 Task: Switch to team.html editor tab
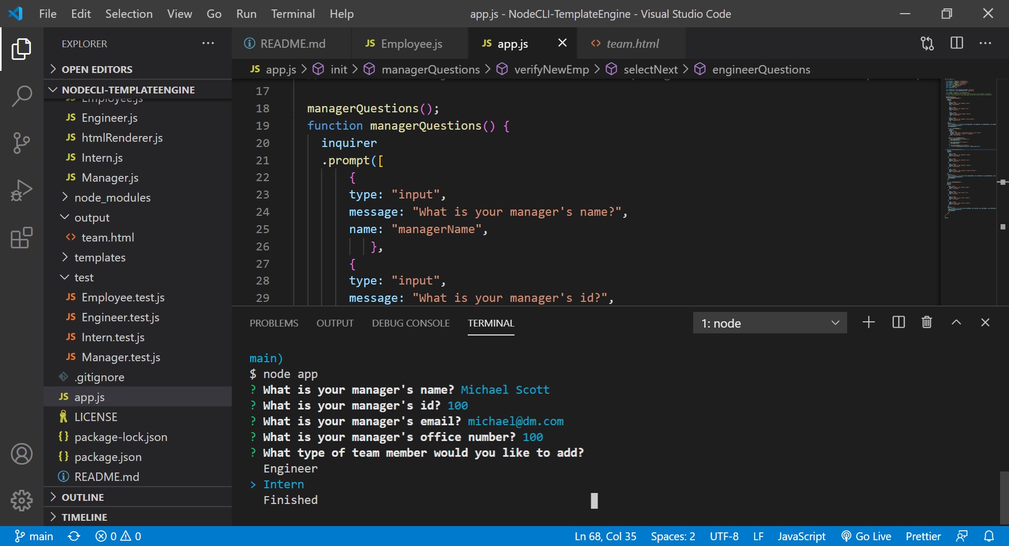tap(632, 44)
